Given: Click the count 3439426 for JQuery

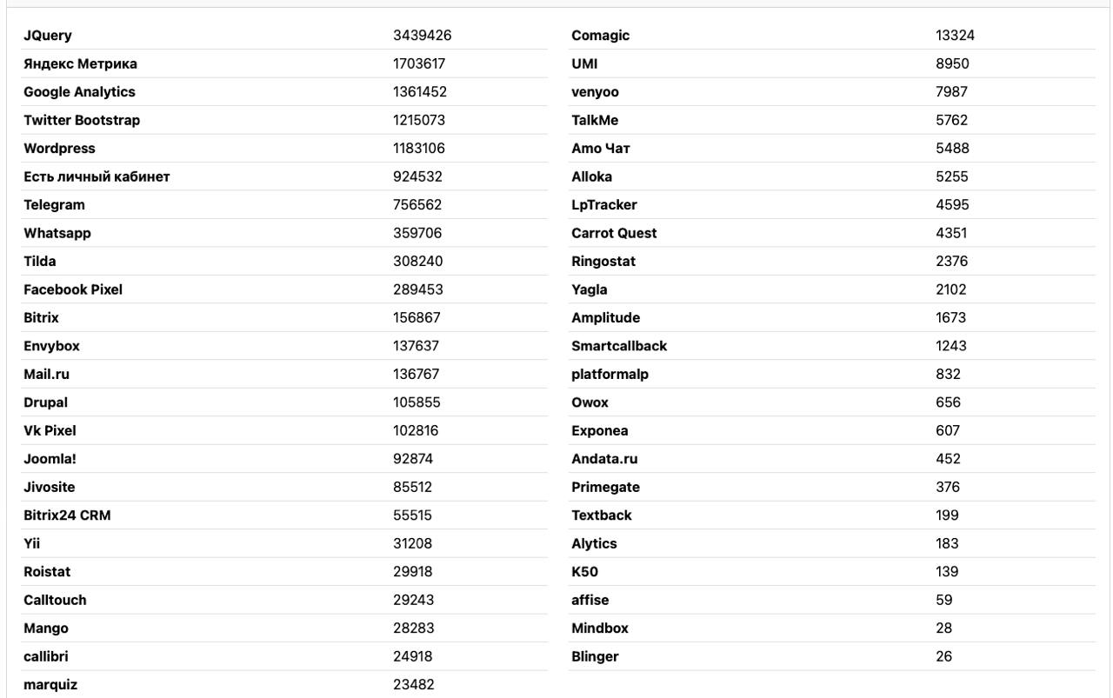Looking at the screenshot, I should (x=422, y=36).
